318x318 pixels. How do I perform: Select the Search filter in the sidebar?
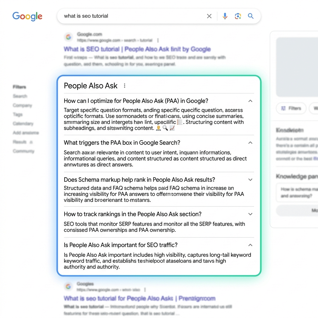(x=20, y=96)
